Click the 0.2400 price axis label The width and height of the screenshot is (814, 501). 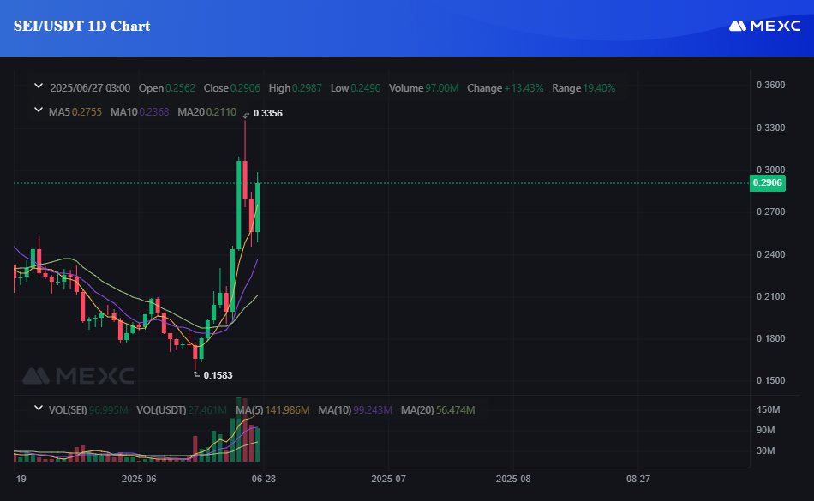[770, 254]
